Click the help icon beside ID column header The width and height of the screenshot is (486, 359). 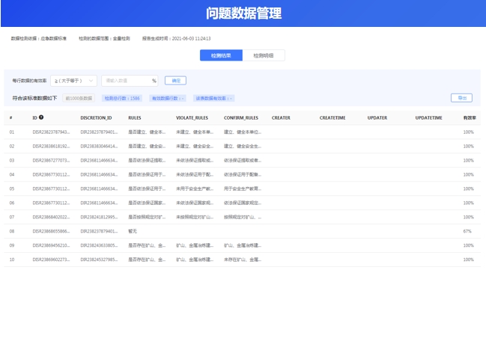pyautogui.click(x=41, y=117)
